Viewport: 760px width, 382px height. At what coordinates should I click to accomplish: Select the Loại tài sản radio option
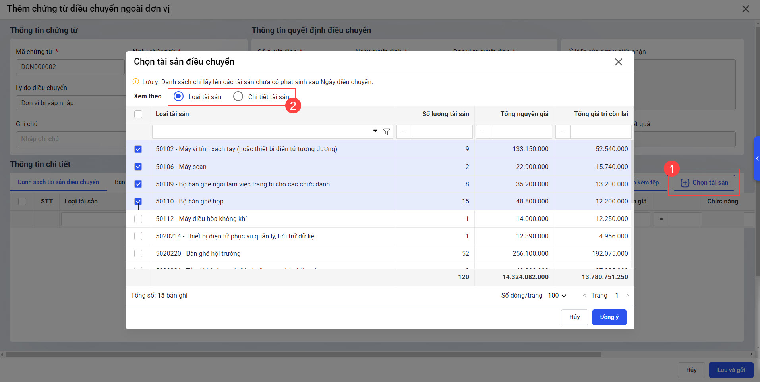tap(179, 96)
